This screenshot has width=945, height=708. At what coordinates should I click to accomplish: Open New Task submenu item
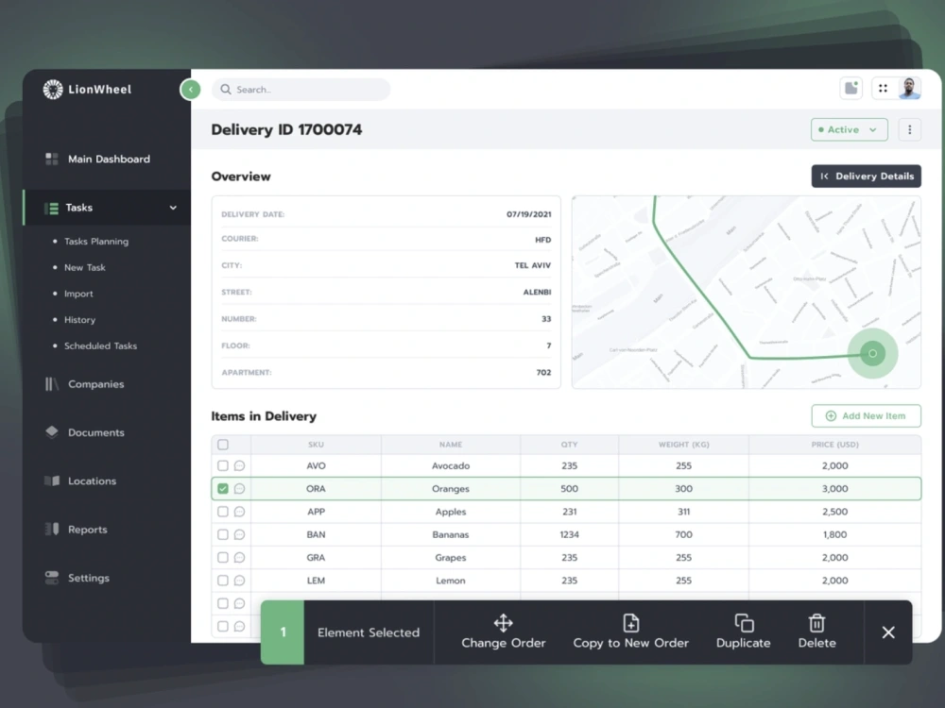(85, 267)
